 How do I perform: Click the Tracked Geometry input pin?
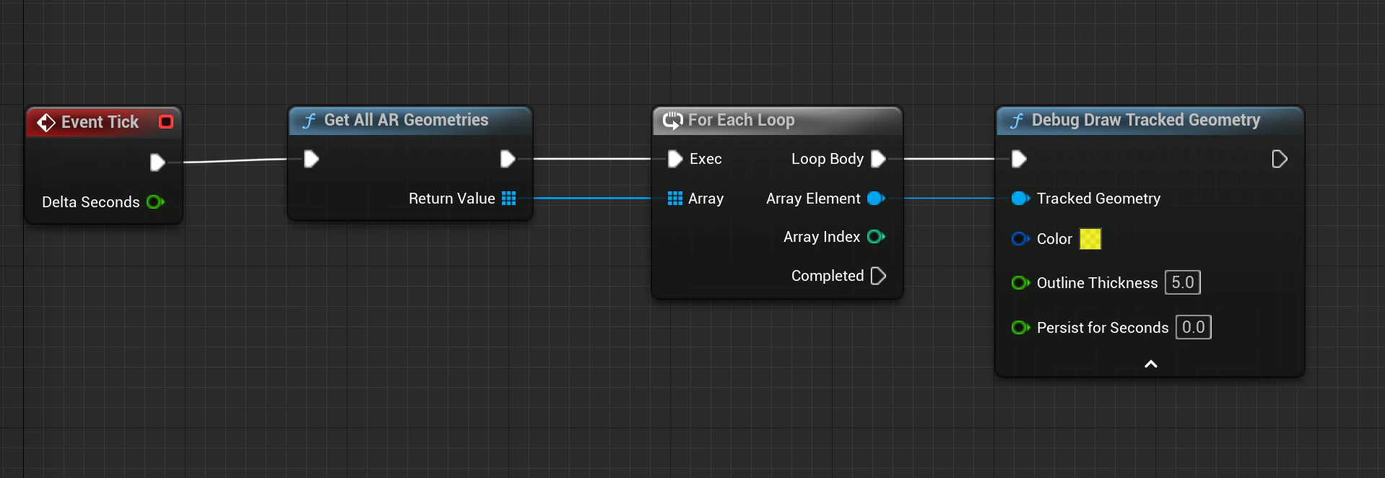1020,199
